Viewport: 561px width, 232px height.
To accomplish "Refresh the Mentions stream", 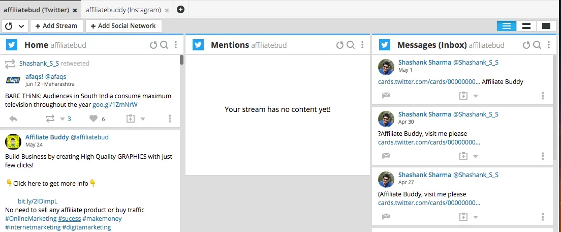I will pos(340,45).
